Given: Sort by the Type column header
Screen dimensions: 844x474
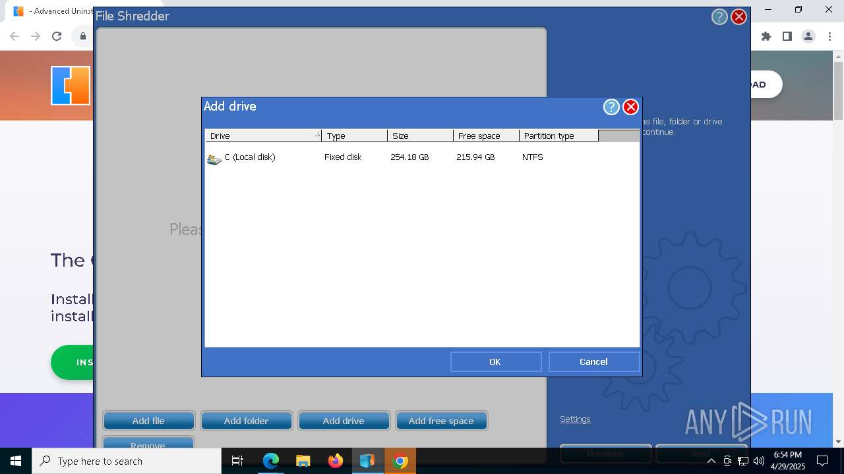Looking at the screenshot, I should coord(355,136).
